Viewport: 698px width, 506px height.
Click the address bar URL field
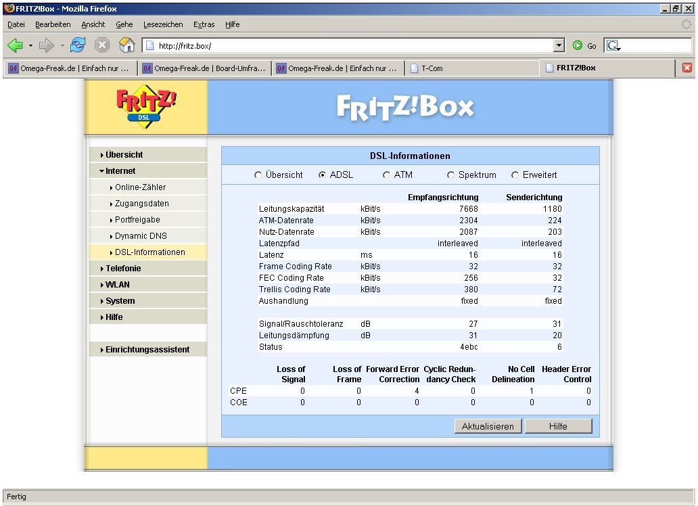click(x=354, y=45)
